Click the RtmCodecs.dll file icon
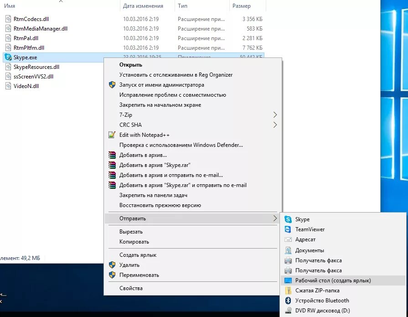 click(x=8, y=19)
